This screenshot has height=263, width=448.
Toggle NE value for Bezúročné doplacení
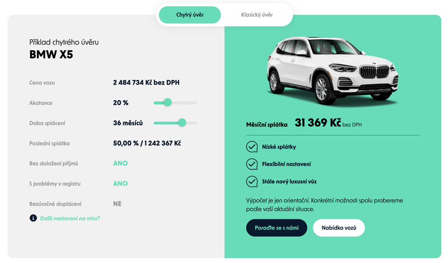(x=117, y=204)
